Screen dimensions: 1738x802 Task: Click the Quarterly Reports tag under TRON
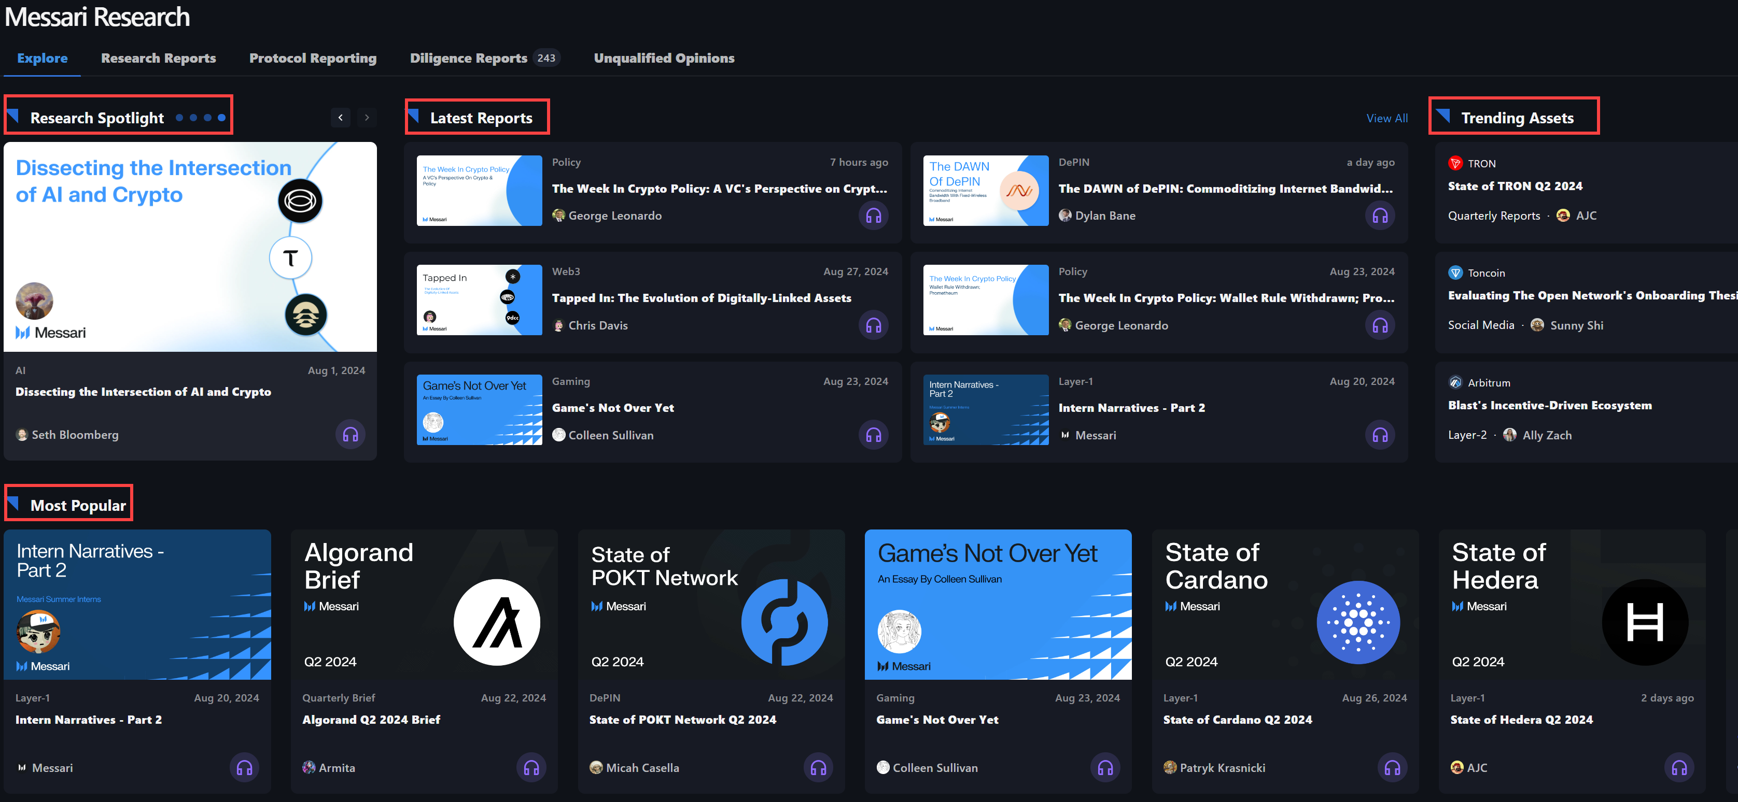tap(1494, 216)
